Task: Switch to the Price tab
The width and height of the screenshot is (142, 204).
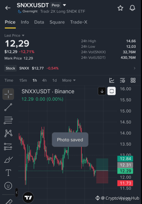Action: tap(10, 22)
